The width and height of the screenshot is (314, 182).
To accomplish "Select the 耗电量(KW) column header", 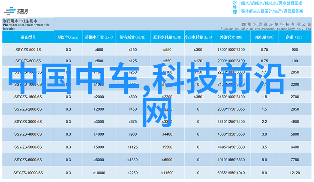I will click(264, 37).
